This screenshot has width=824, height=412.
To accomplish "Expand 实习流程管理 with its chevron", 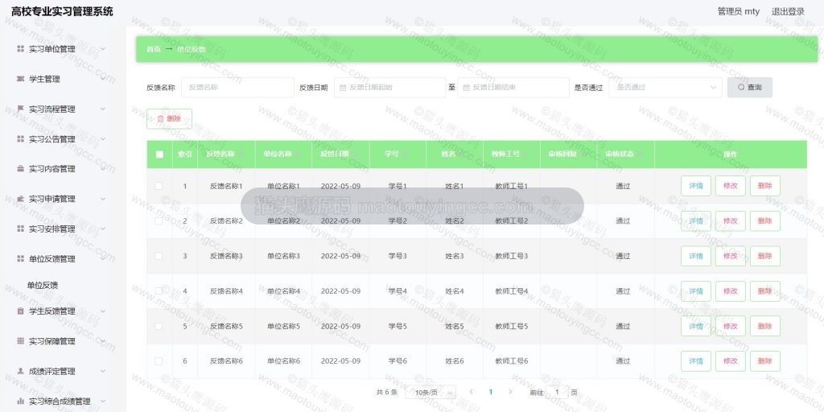I will [103, 109].
